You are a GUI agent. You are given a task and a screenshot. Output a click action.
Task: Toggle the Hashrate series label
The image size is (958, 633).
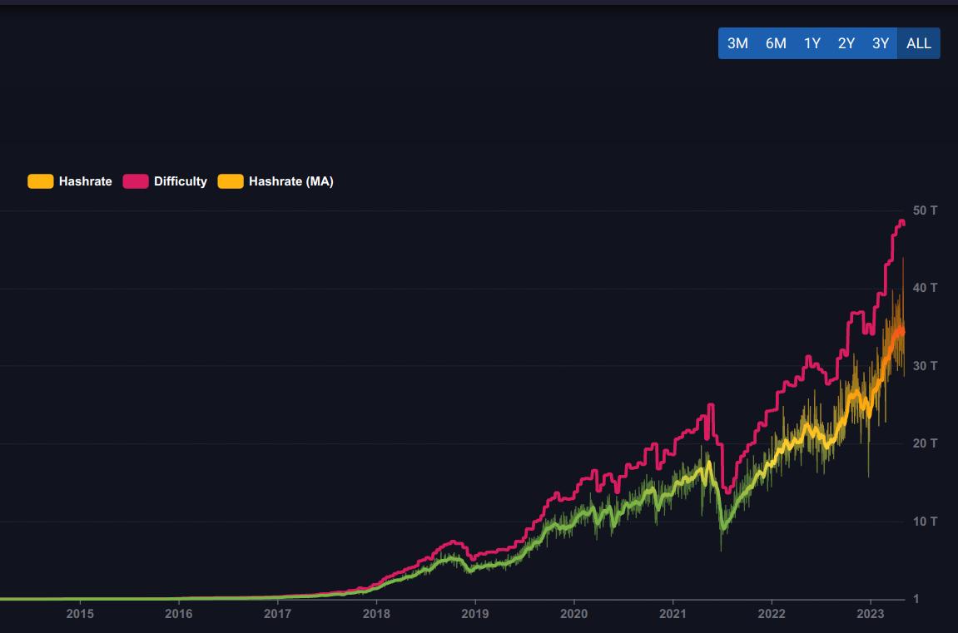pos(85,181)
